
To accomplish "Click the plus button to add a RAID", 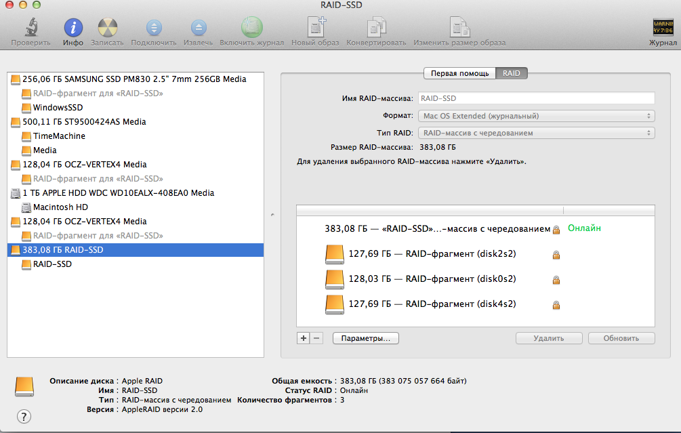I will (304, 338).
